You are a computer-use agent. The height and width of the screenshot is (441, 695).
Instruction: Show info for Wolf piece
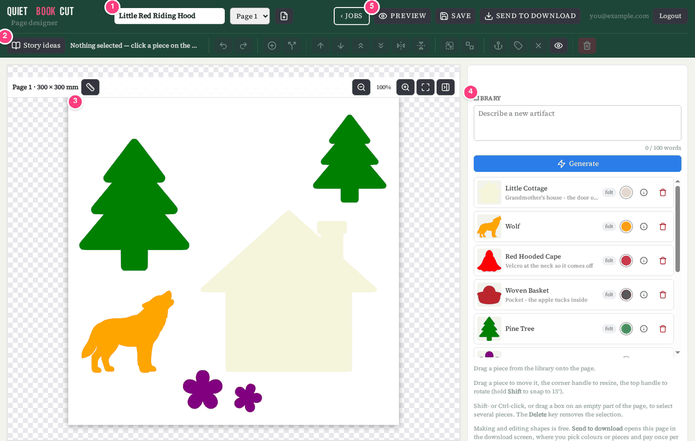[643, 227]
